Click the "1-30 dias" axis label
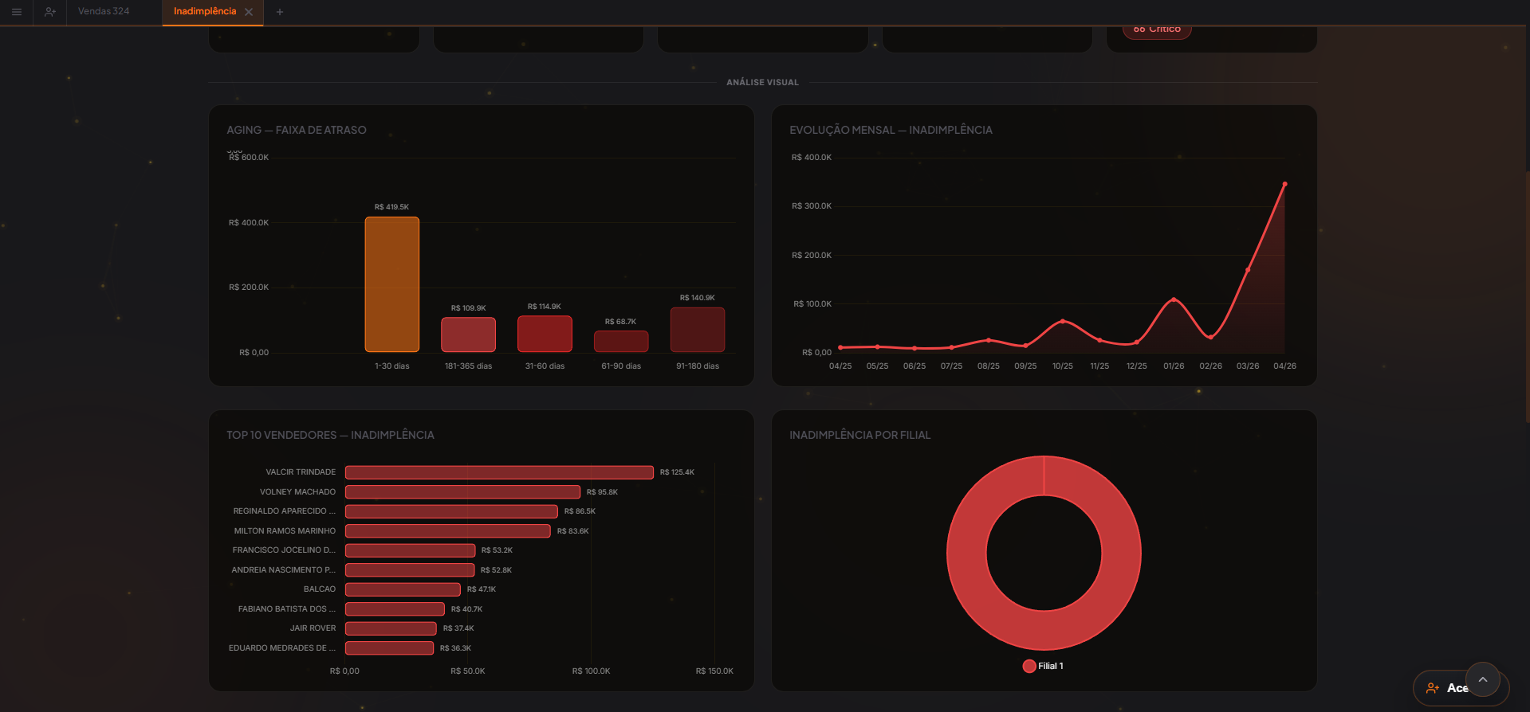 tap(392, 366)
